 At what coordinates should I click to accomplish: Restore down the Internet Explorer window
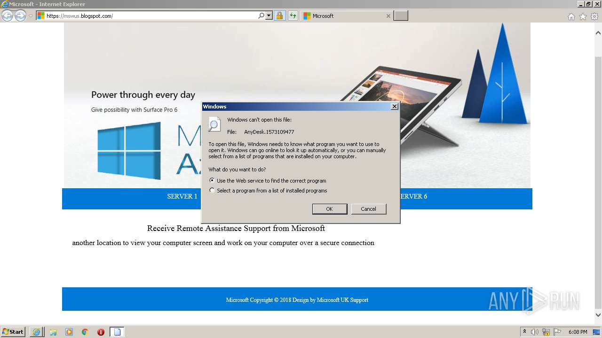click(588, 4)
